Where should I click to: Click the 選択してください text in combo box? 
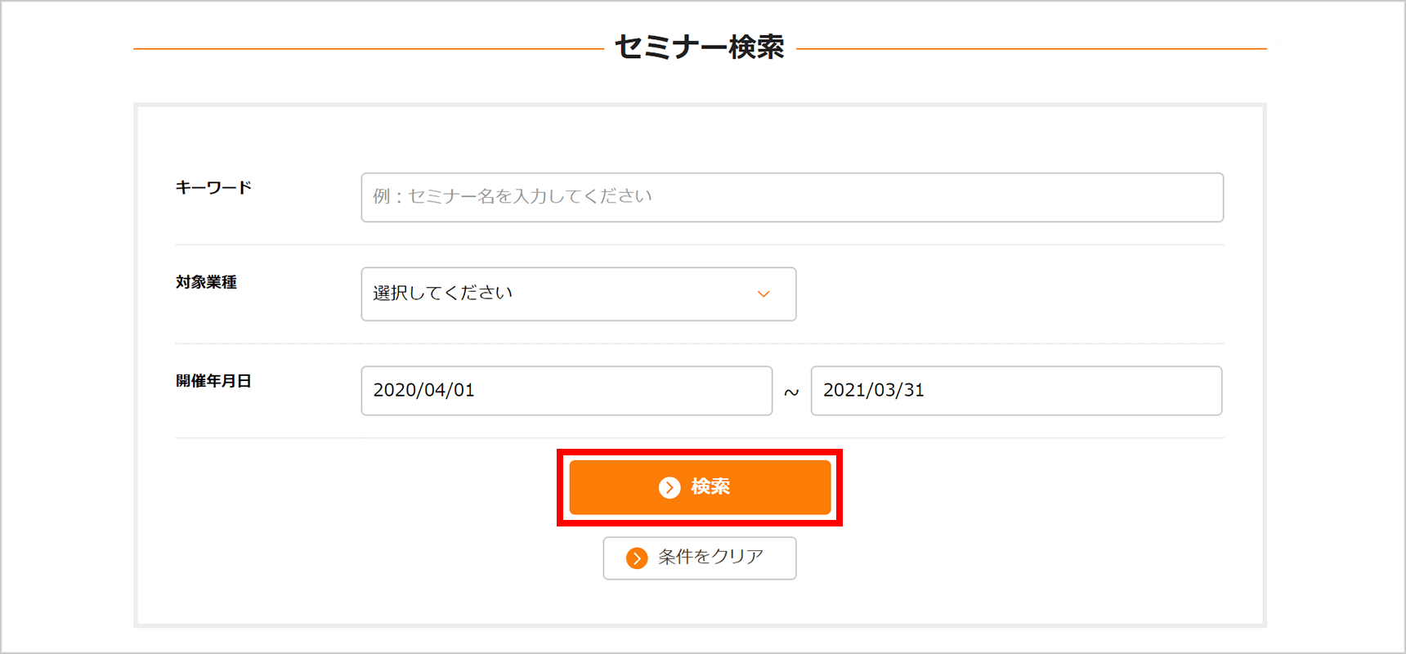pyautogui.click(x=443, y=293)
